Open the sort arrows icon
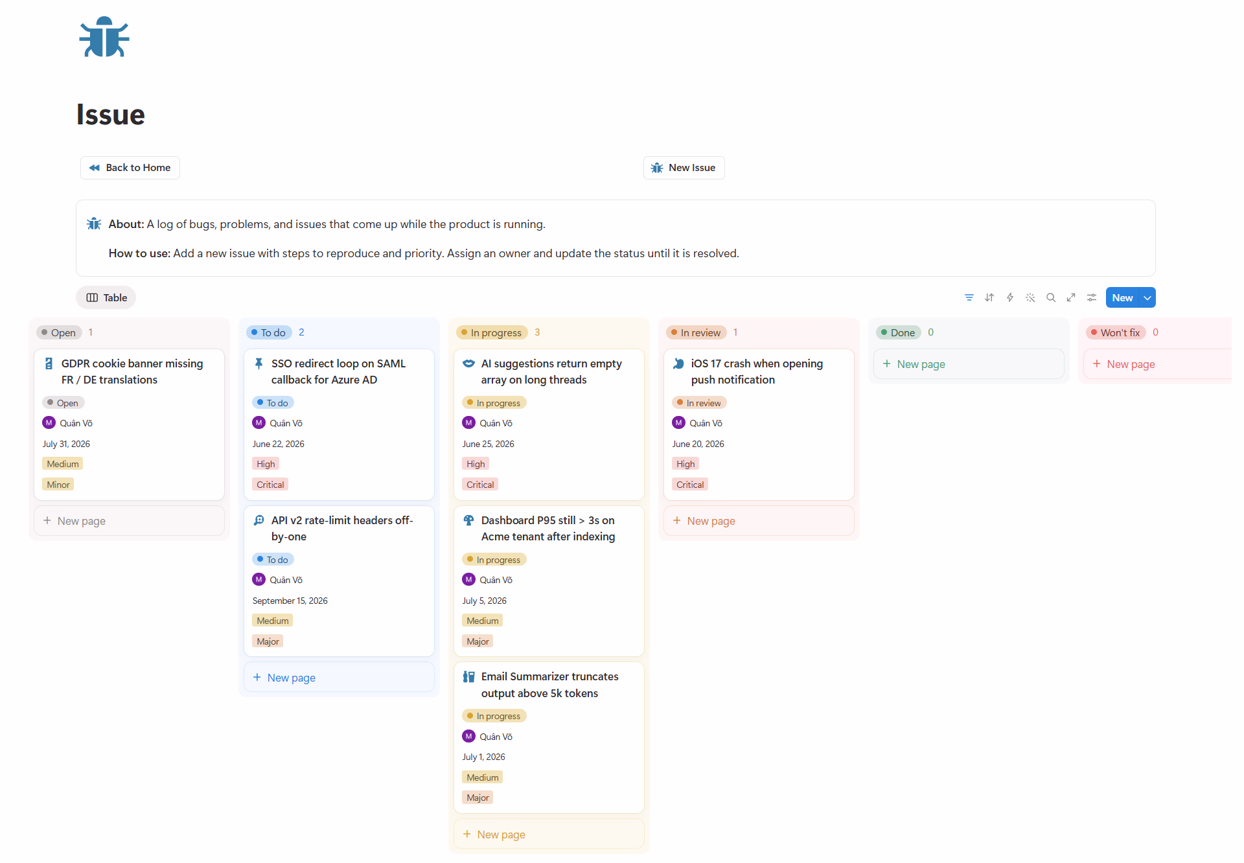1244x863 pixels. point(989,297)
